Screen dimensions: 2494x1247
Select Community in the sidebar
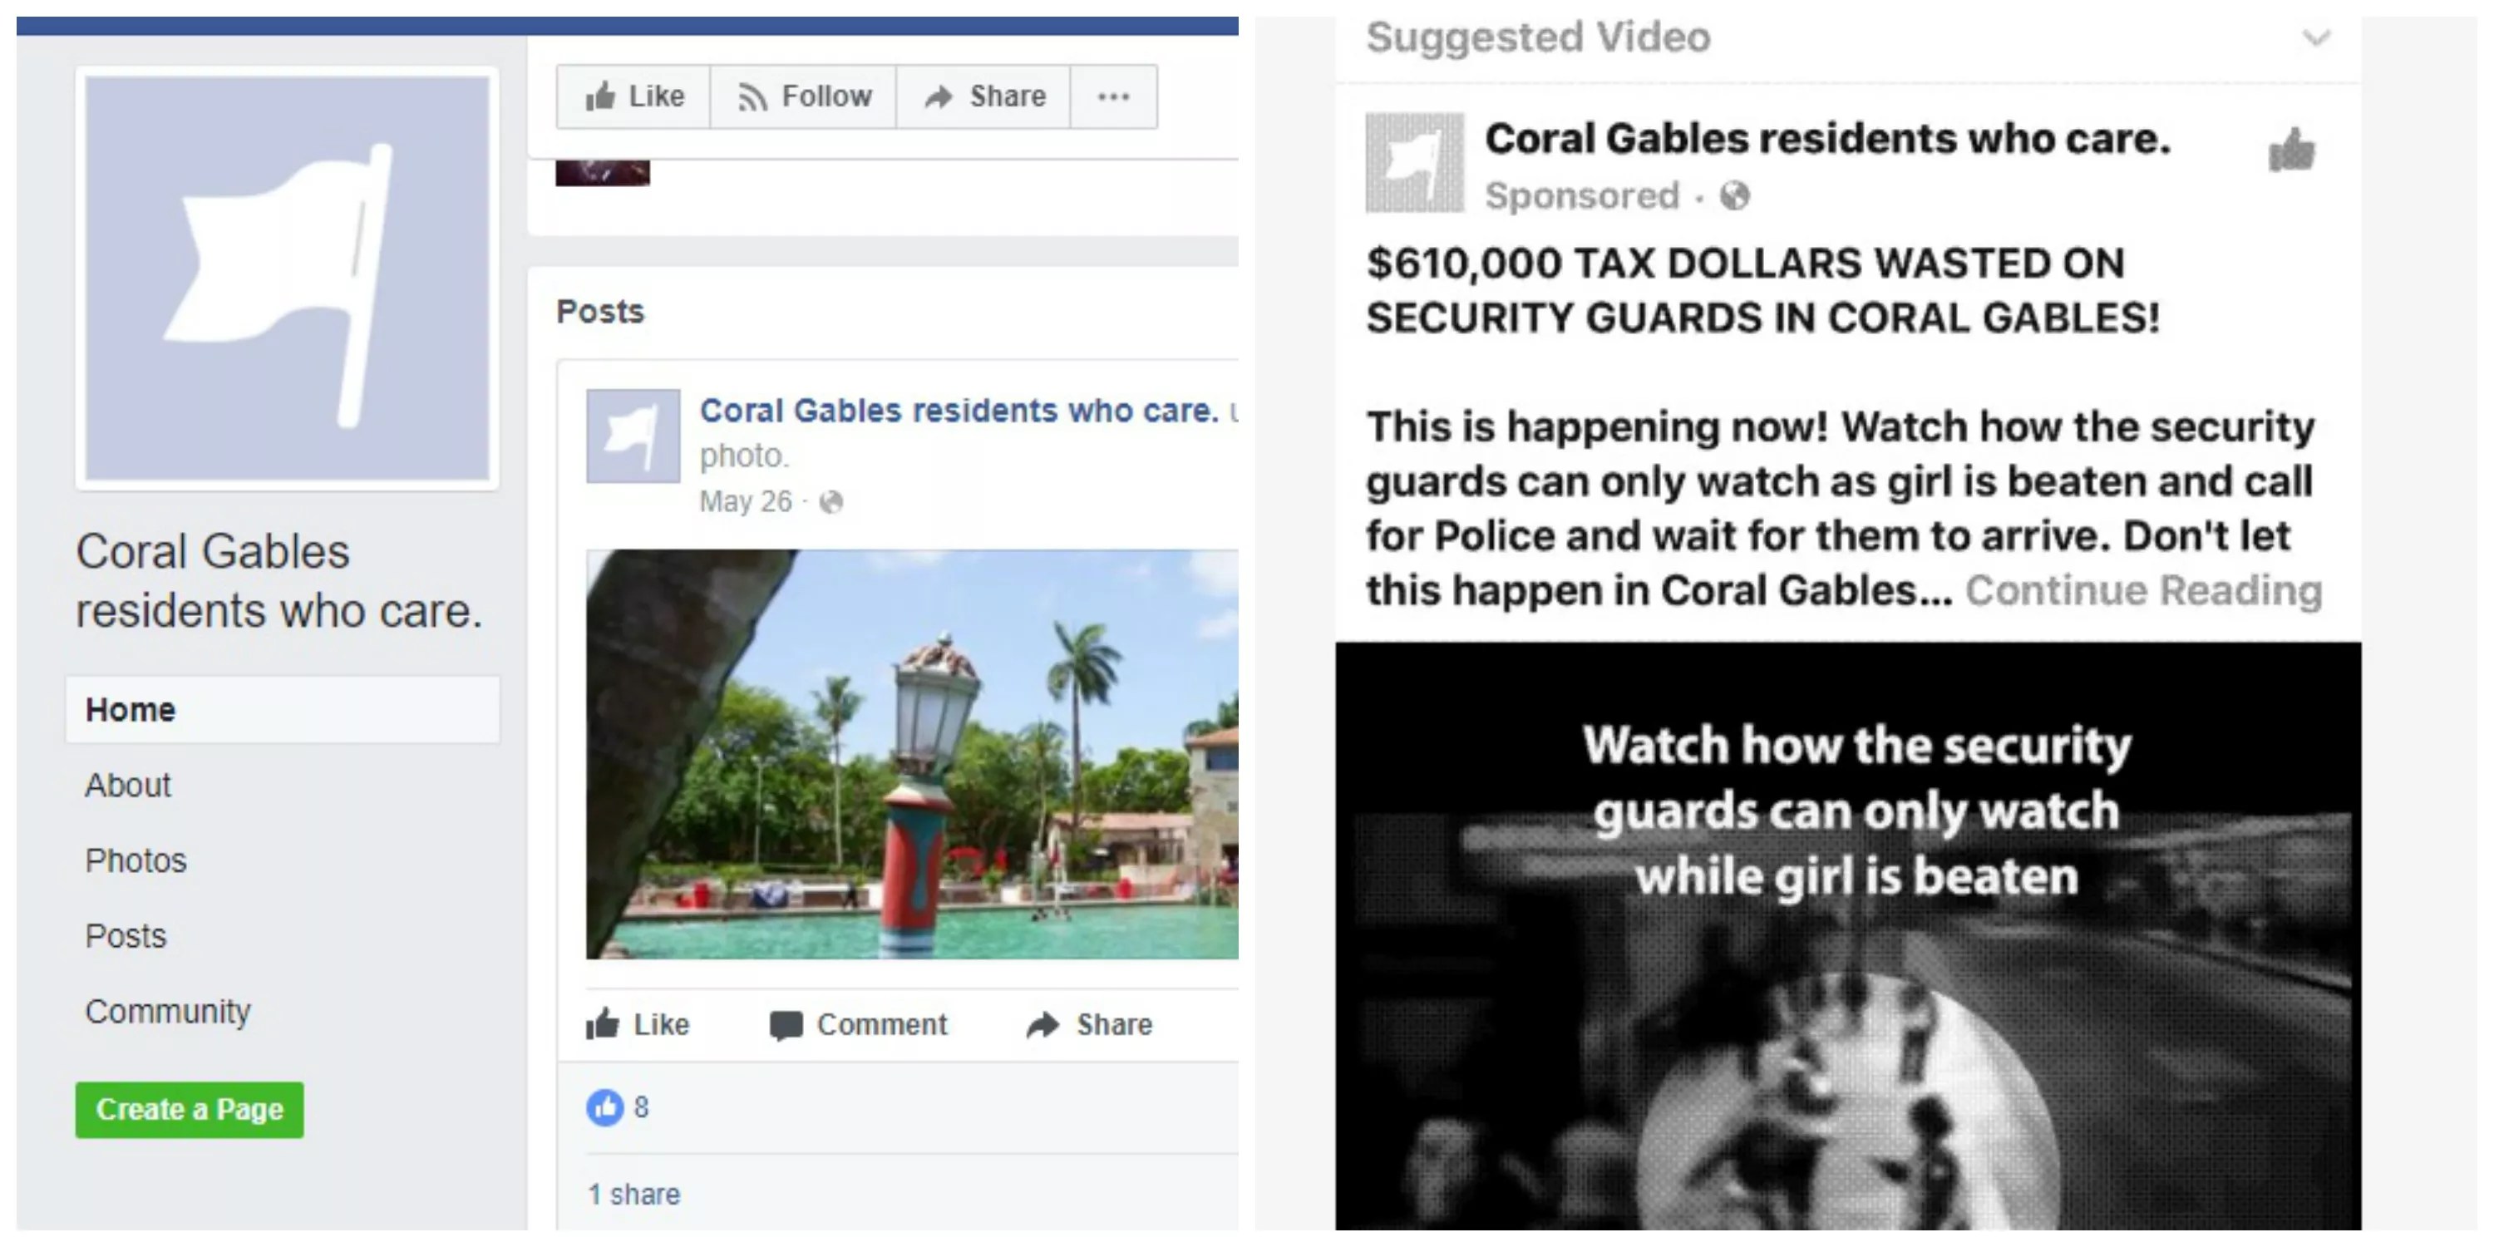pyautogui.click(x=169, y=1012)
